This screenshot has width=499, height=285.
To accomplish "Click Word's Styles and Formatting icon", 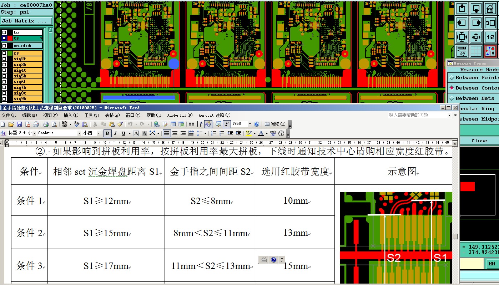I will click(x=3, y=133).
